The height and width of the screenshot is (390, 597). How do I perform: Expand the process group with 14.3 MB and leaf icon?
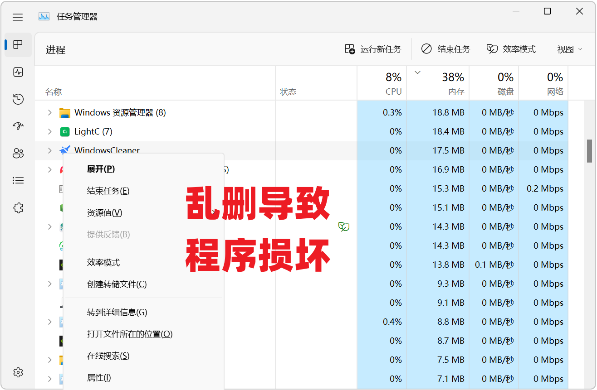(x=50, y=226)
